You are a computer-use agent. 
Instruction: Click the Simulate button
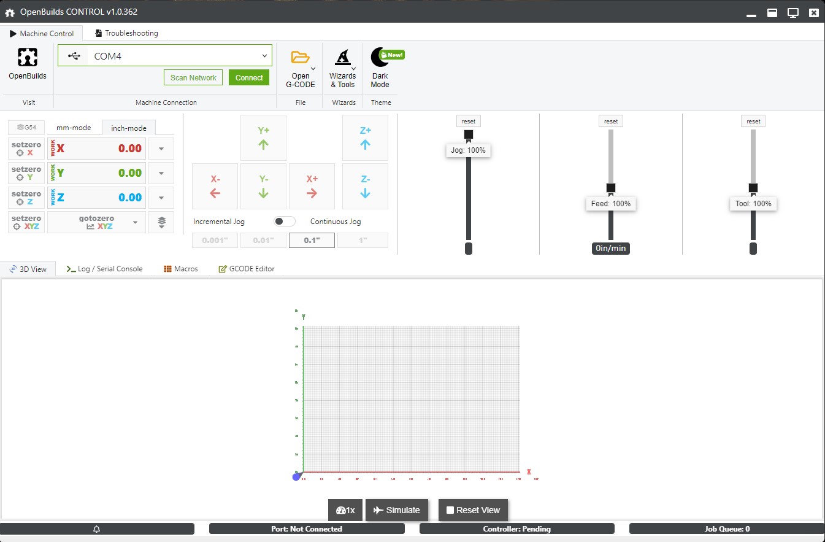[x=396, y=510]
